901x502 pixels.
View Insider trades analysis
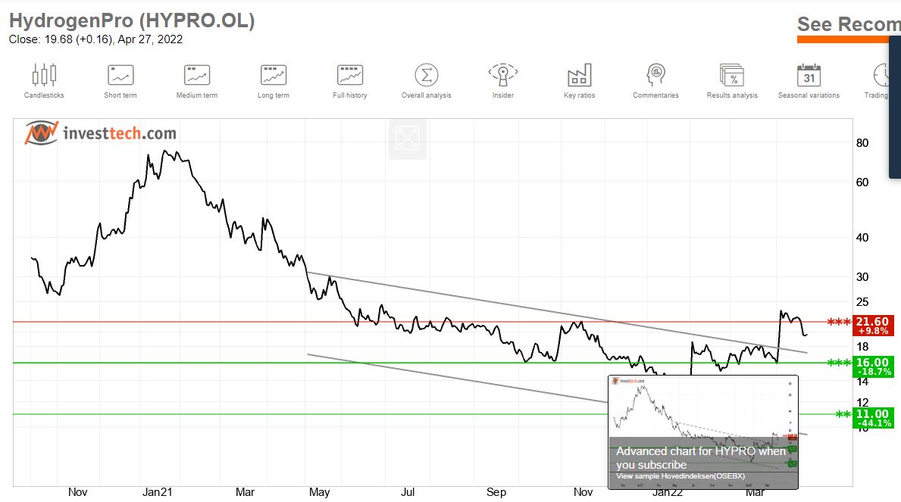click(x=503, y=81)
